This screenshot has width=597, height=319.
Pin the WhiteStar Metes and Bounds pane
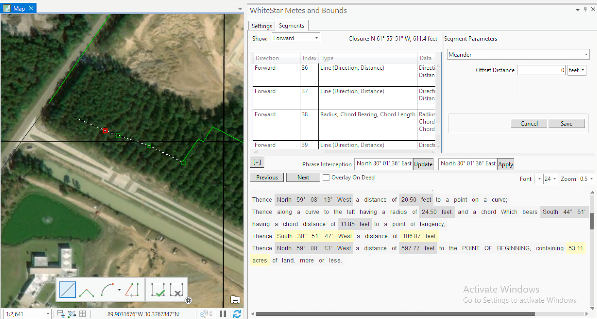click(585, 9)
